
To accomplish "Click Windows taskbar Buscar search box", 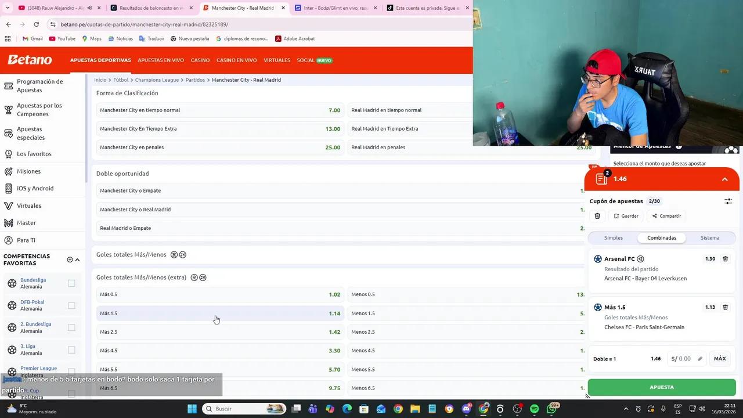I will pyautogui.click(x=244, y=409).
